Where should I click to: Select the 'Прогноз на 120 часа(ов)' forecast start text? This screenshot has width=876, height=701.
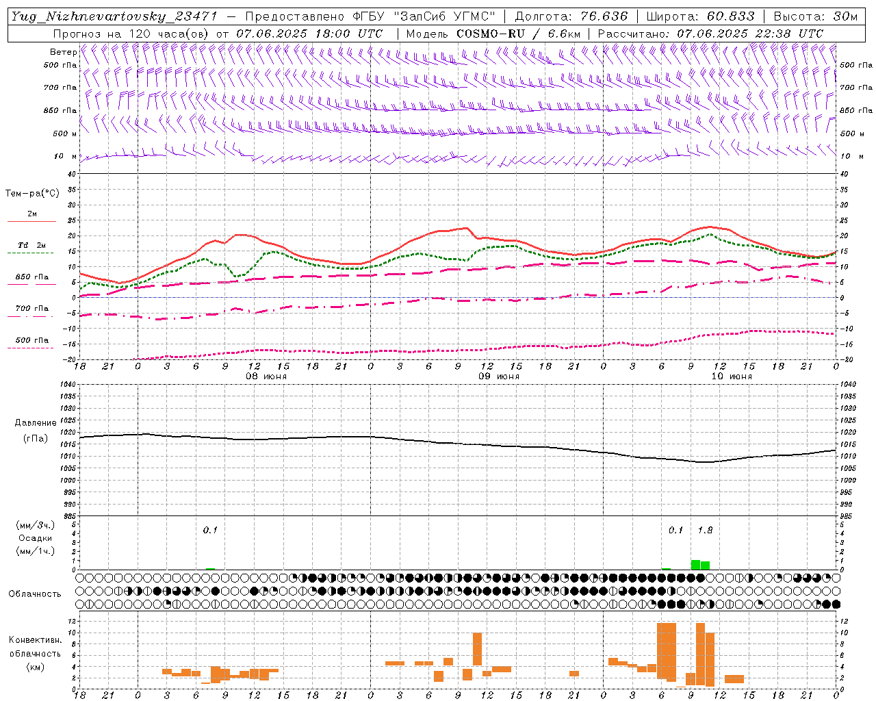click(132, 34)
